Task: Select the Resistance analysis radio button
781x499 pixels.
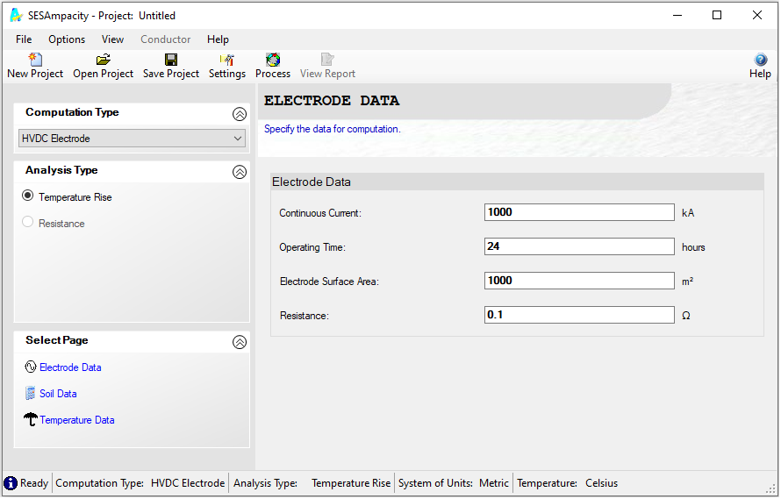Action: tap(28, 222)
